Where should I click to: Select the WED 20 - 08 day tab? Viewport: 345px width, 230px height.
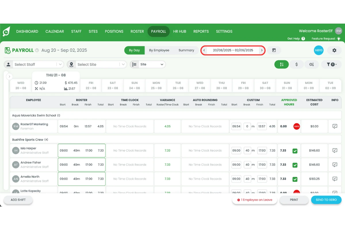[21, 85]
